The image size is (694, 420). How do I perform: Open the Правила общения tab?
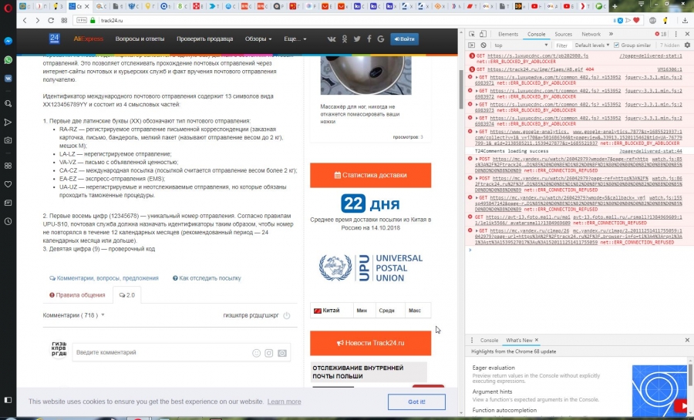(x=77, y=295)
